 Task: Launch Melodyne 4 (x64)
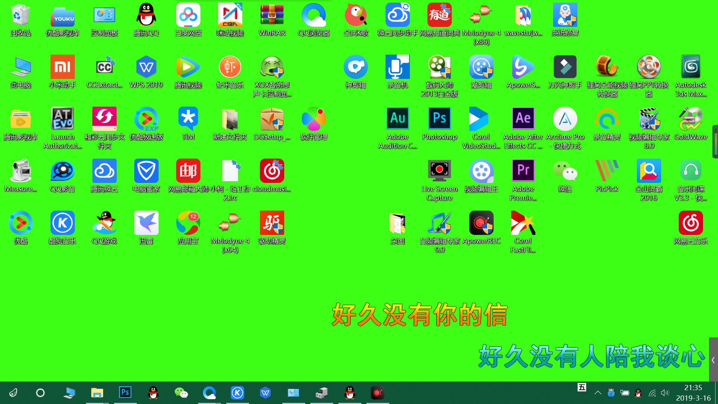(230, 223)
